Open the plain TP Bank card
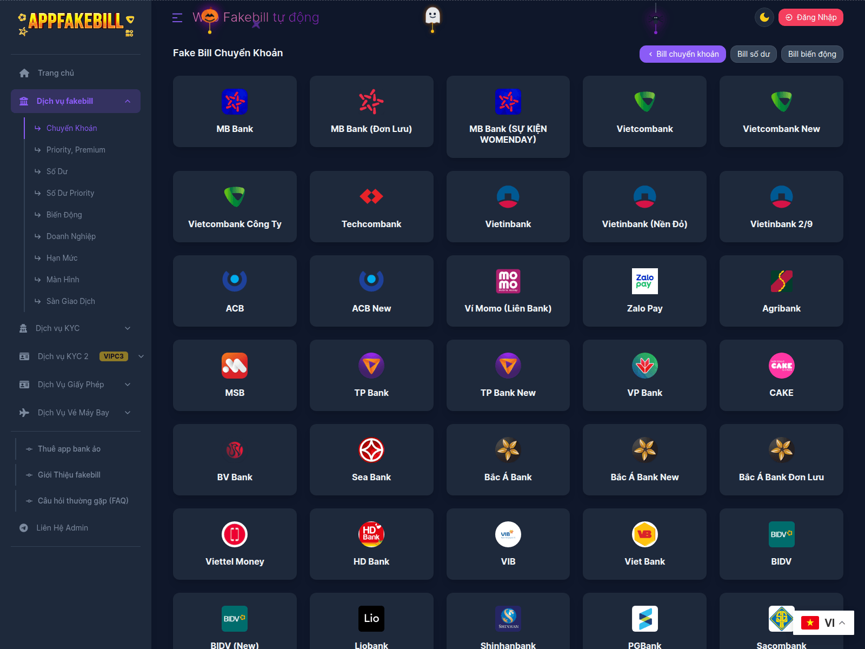This screenshot has width=865, height=649. click(371, 375)
